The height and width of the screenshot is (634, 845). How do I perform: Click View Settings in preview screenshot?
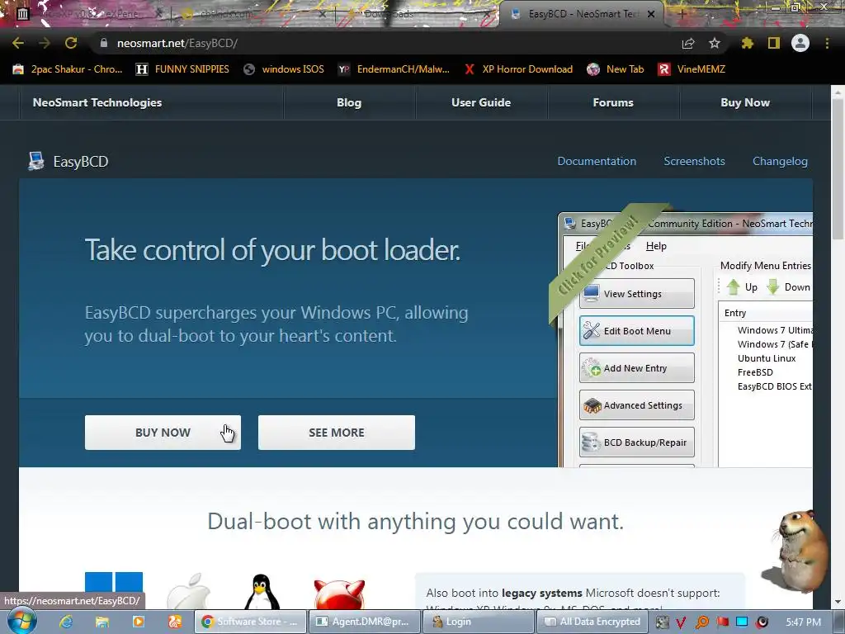pyautogui.click(x=637, y=293)
